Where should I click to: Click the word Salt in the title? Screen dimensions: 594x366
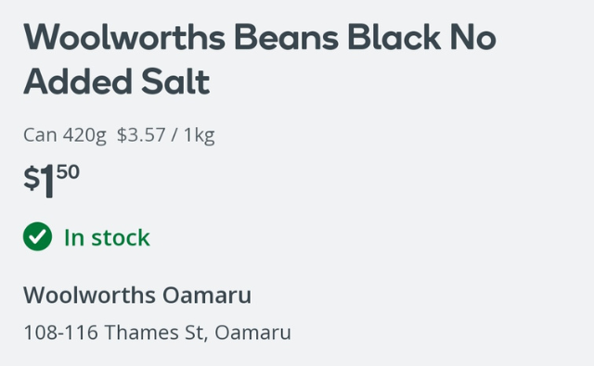point(175,82)
